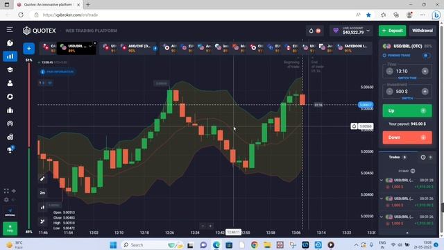
Task: Open the hamburger menu in Quotex sidebar
Action: coord(10,29)
